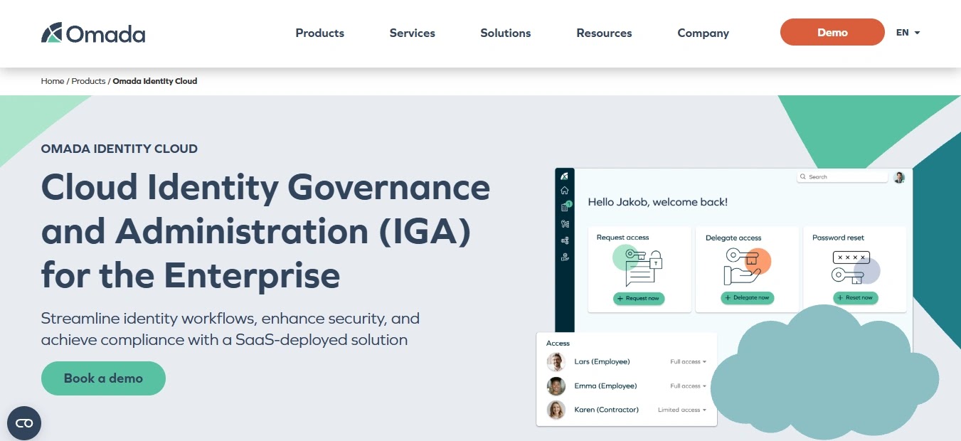Click the Book a demo button
The width and height of the screenshot is (961, 441).
click(x=103, y=378)
